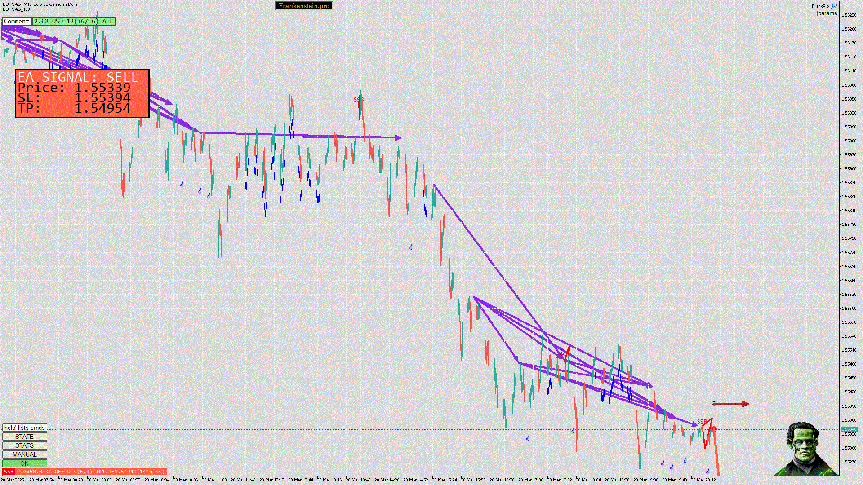Open the STATS panel button
The image size is (863, 485).
coord(24,445)
